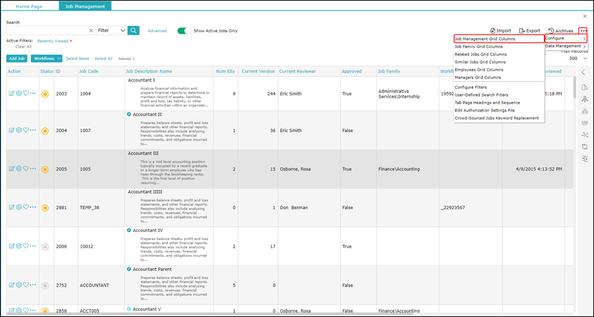Expand the Workflows dropdown button
Viewport: 594px width, 317px height.
(x=46, y=59)
